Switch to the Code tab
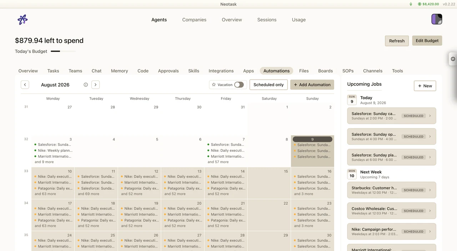457x251 pixels. (x=143, y=71)
